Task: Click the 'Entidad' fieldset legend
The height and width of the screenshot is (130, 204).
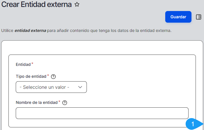Action: tap(23, 64)
